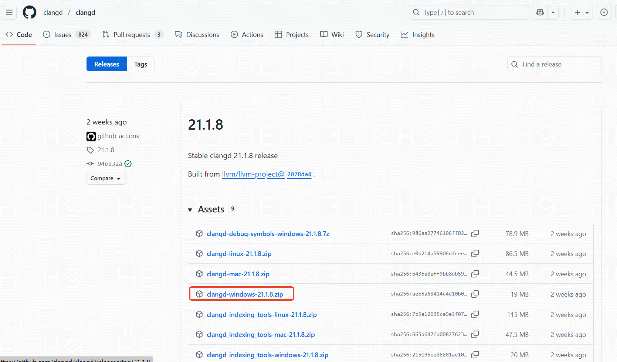Copy sha256 for clangd-debug-symbols-windows asset
The image size is (617, 362).
click(x=475, y=233)
